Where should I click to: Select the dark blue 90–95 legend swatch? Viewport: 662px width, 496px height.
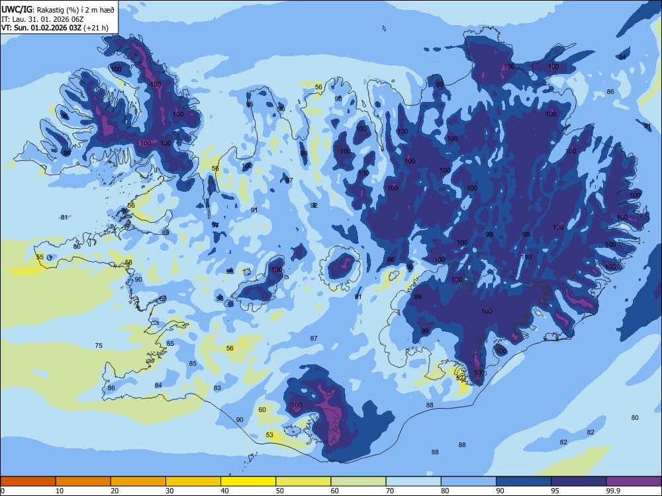(524, 481)
